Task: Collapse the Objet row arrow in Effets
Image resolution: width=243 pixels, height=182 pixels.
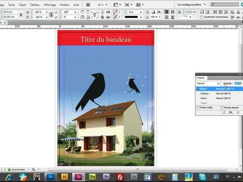Action: [197, 89]
